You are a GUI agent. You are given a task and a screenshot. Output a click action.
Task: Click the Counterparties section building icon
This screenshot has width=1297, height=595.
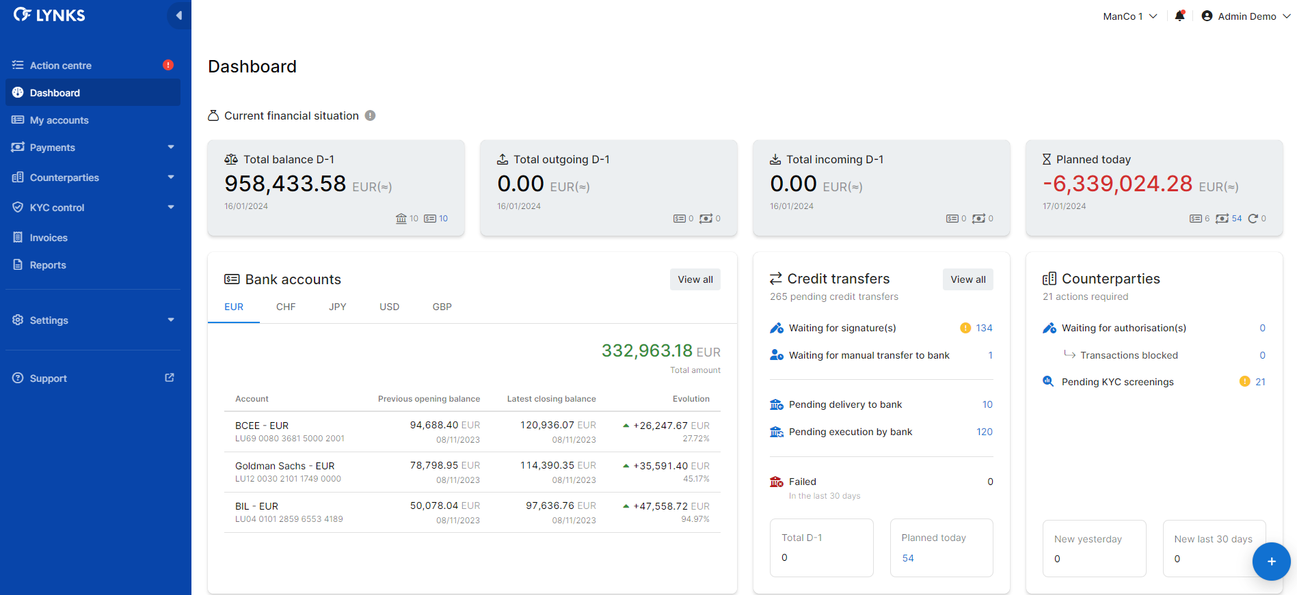(x=1049, y=279)
